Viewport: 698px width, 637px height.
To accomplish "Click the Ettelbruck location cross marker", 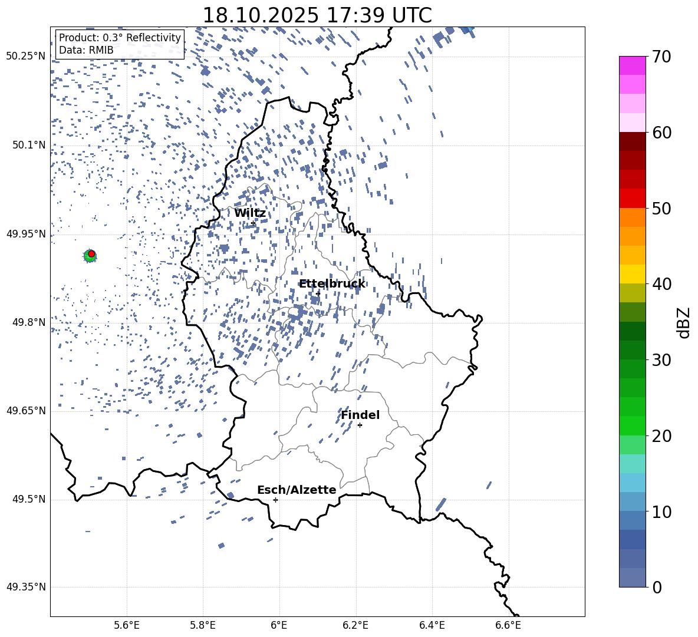I will (318, 293).
